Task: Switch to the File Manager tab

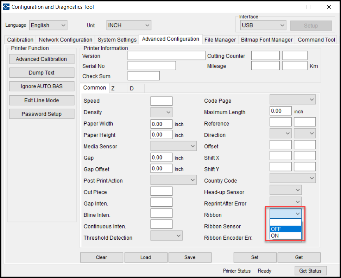Action: (220, 40)
